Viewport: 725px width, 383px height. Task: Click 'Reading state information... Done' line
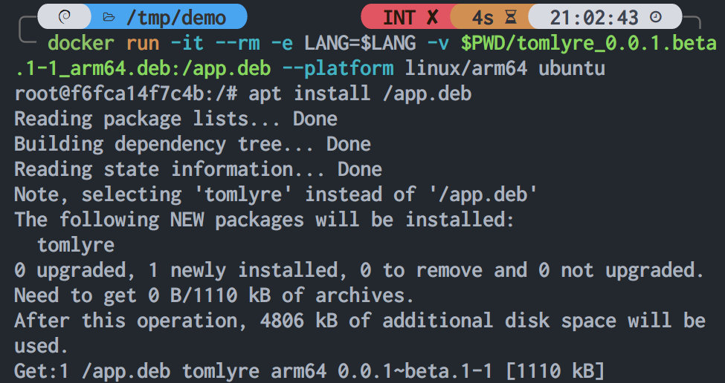pos(198,169)
